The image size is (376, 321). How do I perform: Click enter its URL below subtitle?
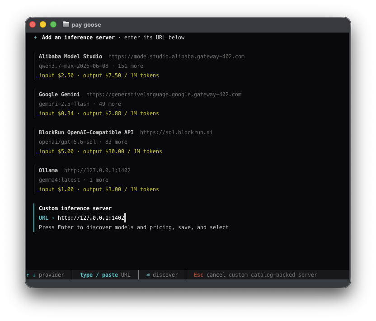(154, 38)
